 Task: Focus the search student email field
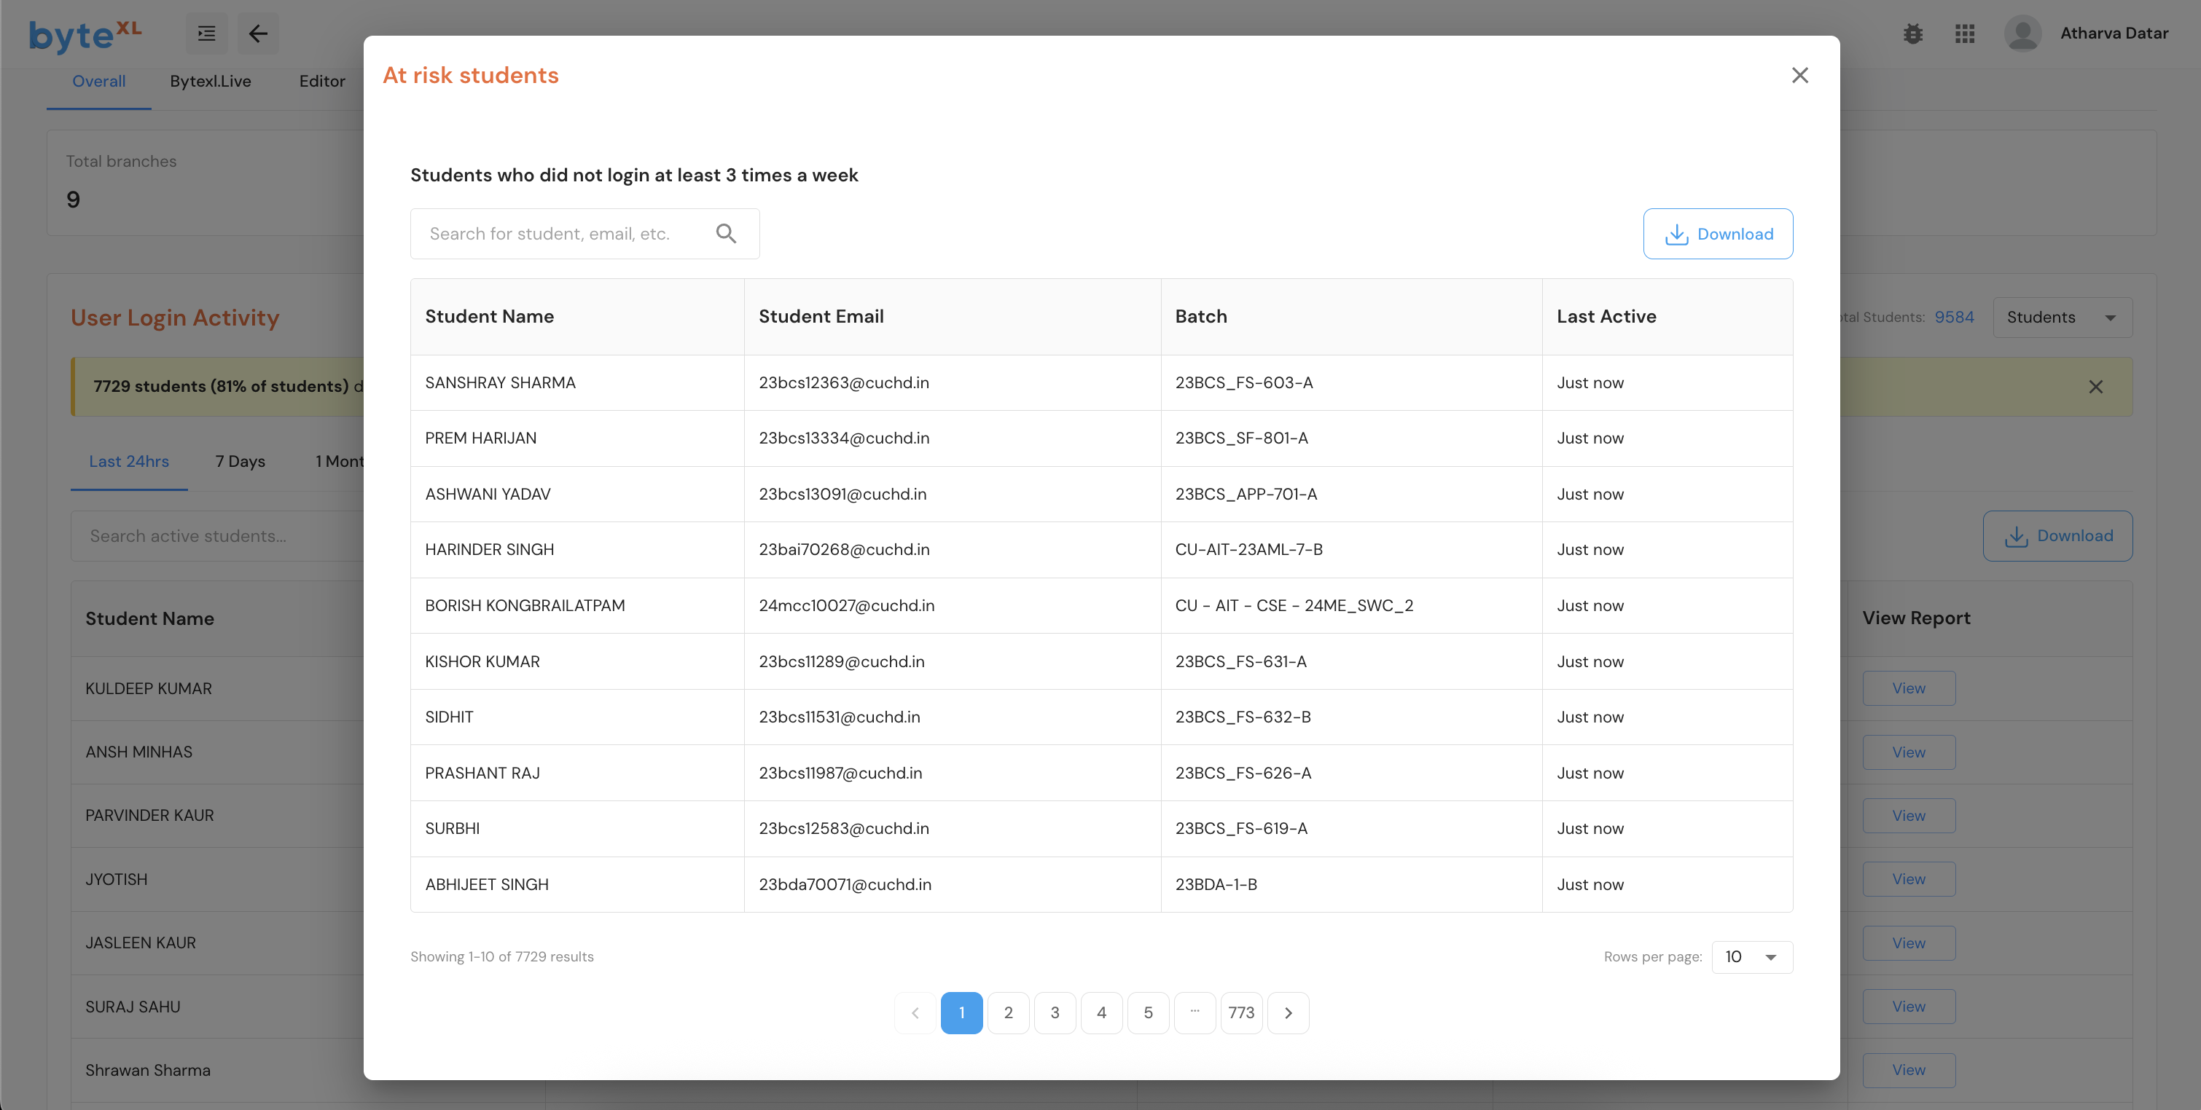point(564,234)
